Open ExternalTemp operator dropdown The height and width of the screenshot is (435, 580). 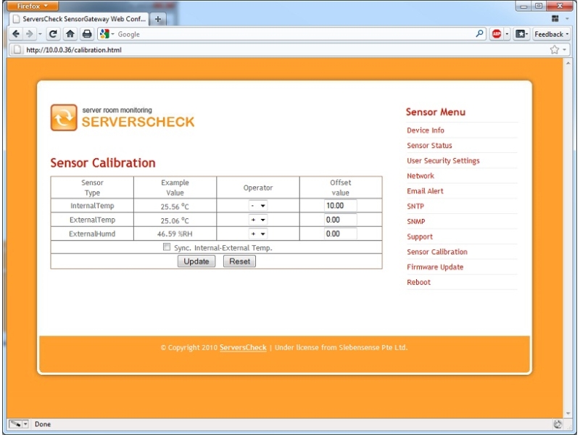coord(258,220)
